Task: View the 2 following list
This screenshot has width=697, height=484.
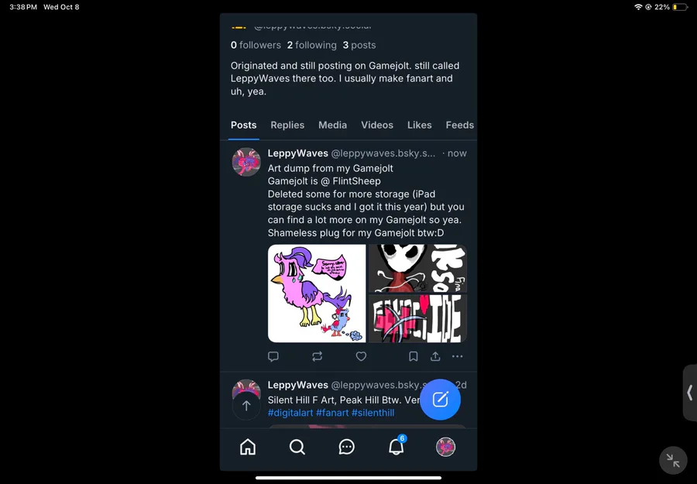Action: pos(311,45)
